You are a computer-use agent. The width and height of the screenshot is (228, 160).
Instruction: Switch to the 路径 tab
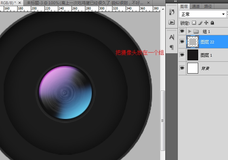(207, 6)
